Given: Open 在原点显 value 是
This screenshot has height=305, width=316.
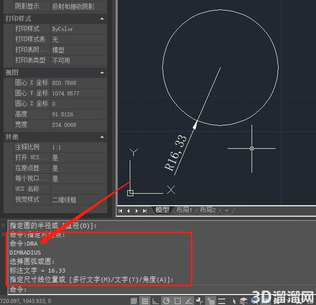Looking at the screenshot, I should click(x=79, y=168).
